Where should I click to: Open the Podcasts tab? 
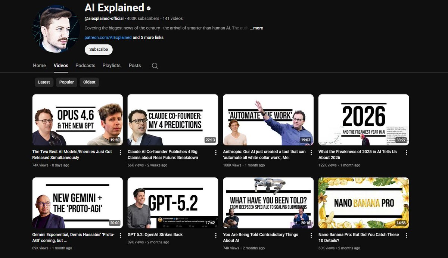click(x=85, y=65)
